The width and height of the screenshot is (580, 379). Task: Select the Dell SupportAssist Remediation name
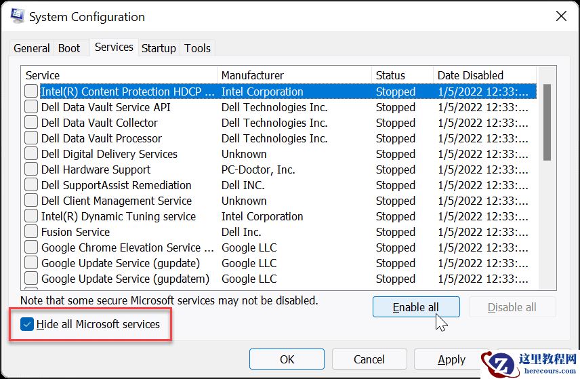point(116,184)
